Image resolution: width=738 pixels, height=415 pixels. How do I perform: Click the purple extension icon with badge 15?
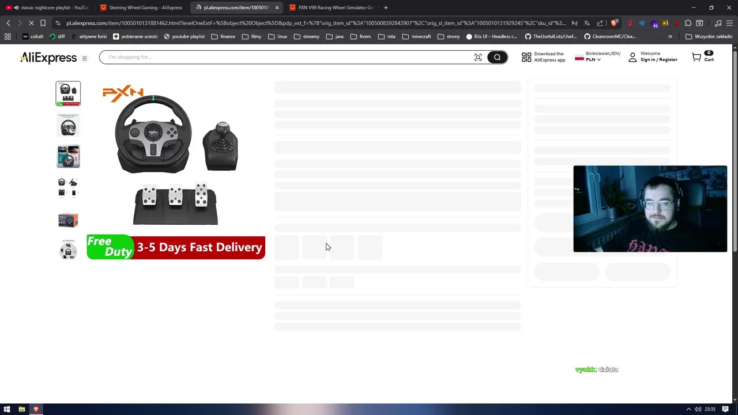coord(654,24)
